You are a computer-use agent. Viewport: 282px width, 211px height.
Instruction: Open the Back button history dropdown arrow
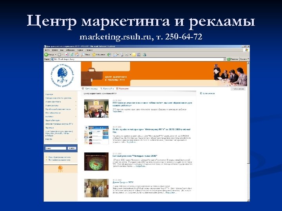(56, 55)
